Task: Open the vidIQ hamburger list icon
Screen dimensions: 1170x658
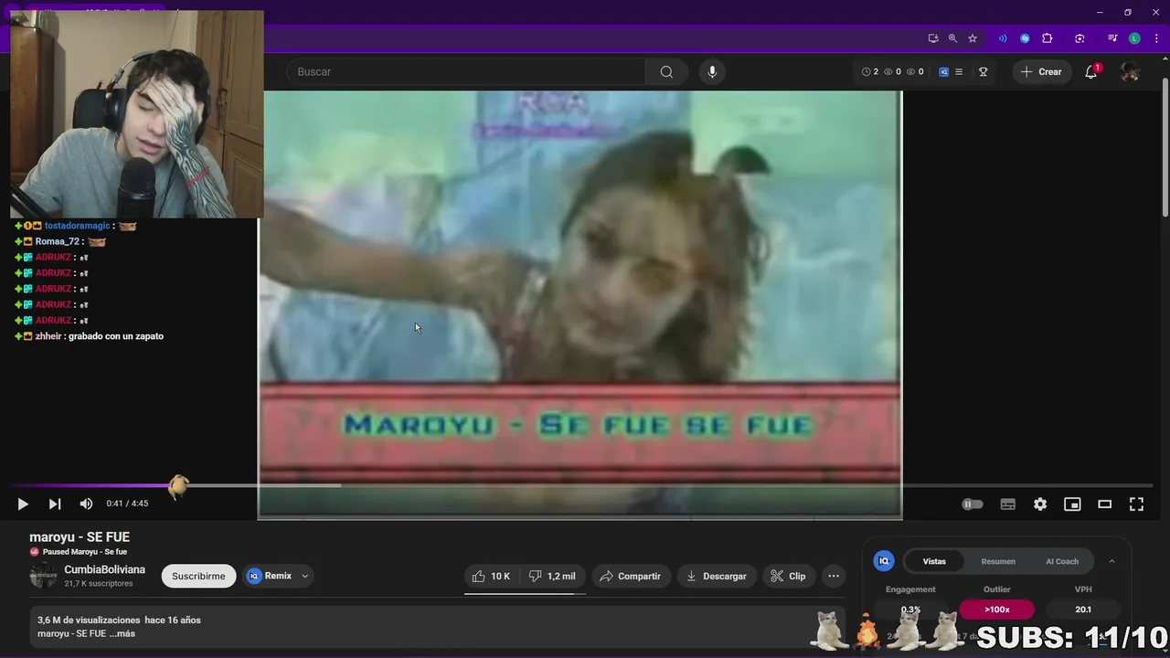Action: (x=959, y=72)
